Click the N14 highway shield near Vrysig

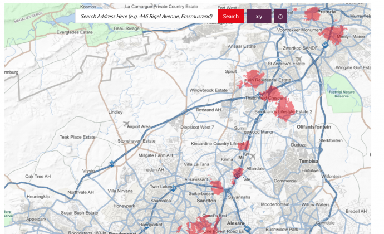(112, 164)
